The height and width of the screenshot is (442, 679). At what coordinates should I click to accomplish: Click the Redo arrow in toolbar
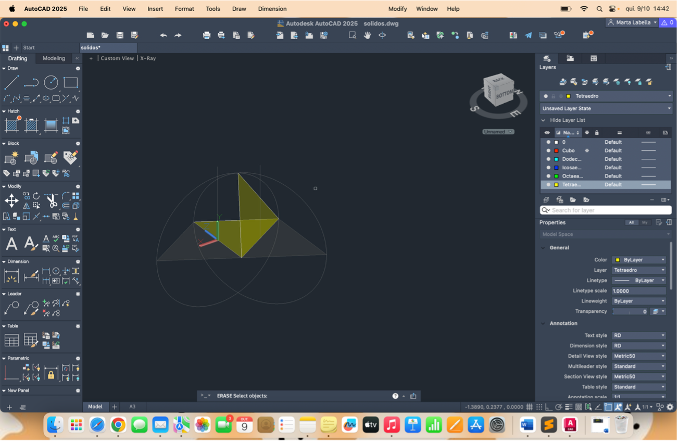tap(178, 35)
